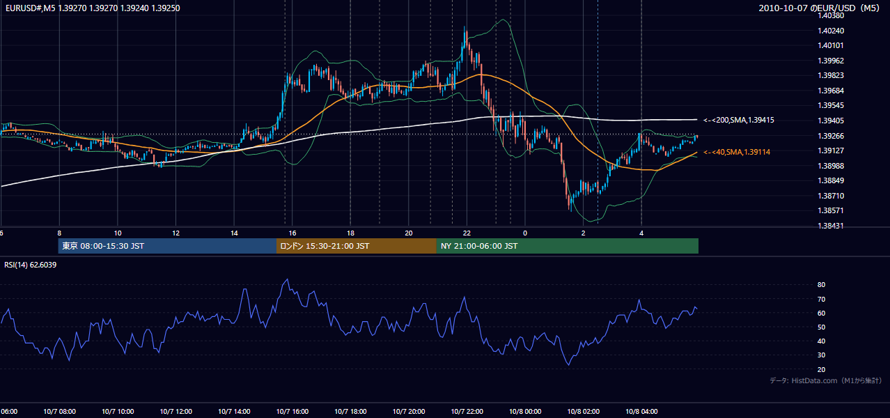Select the 200 SMA 1.39415 label

pyautogui.click(x=739, y=120)
